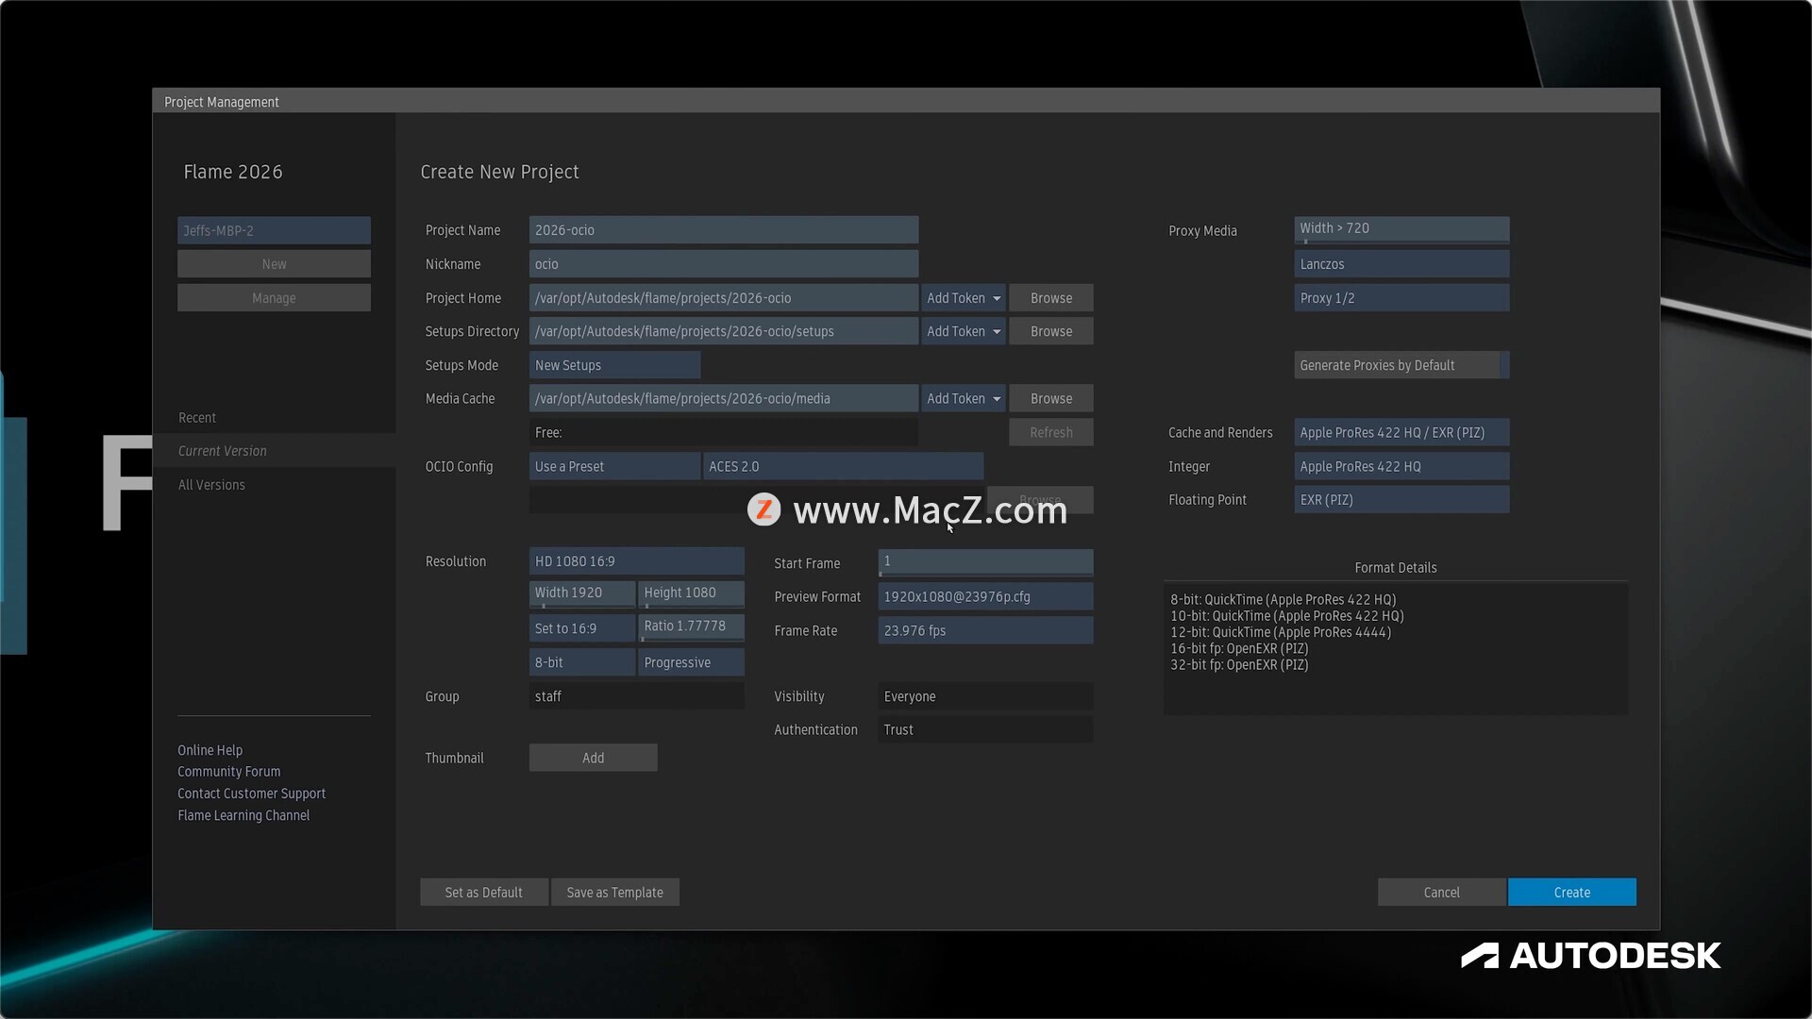The height and width of the screenshot is (1019, 1812).
Task: Open the ACES 2.0 preset dropdown
Action: coord(843,466)
